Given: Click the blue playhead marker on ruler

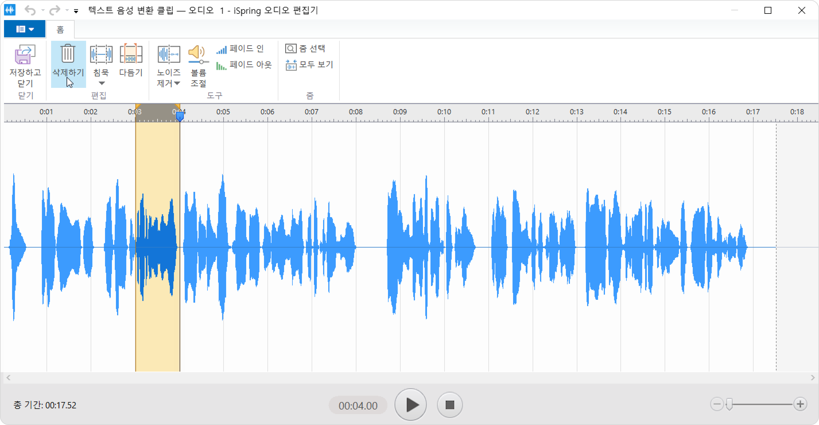Looking at the screenshot, I should [x=180, y=116].
